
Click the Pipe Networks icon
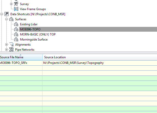pyautogui.click(x=11, y=49)
